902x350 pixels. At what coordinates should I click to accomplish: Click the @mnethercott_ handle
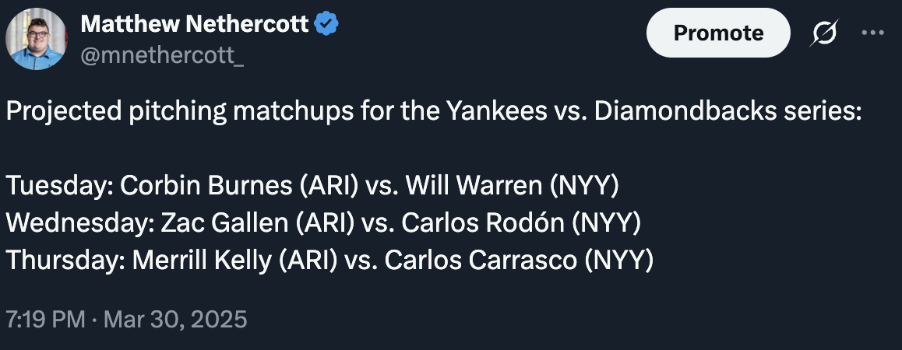pyautogui.click(x=162, y=56)
